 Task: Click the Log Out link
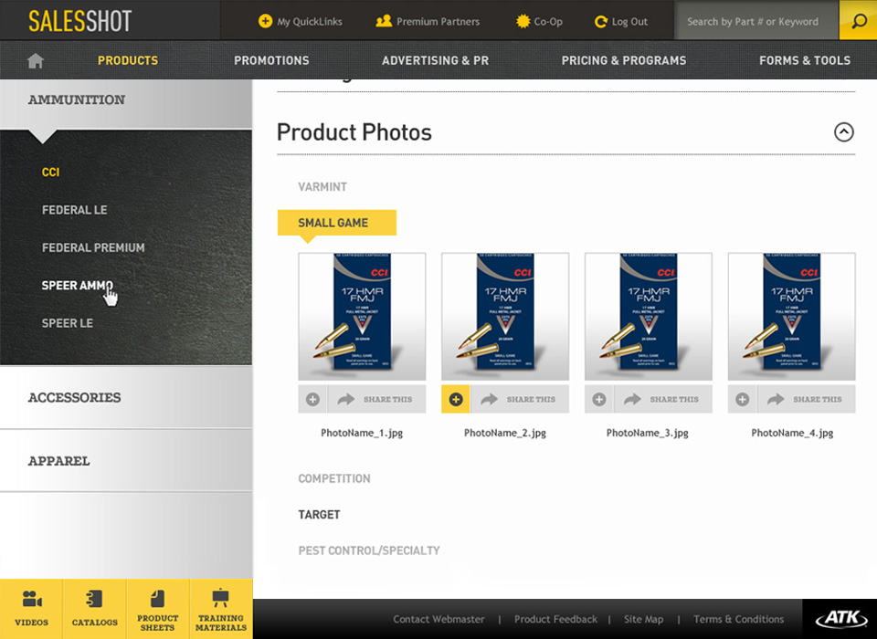629,22
